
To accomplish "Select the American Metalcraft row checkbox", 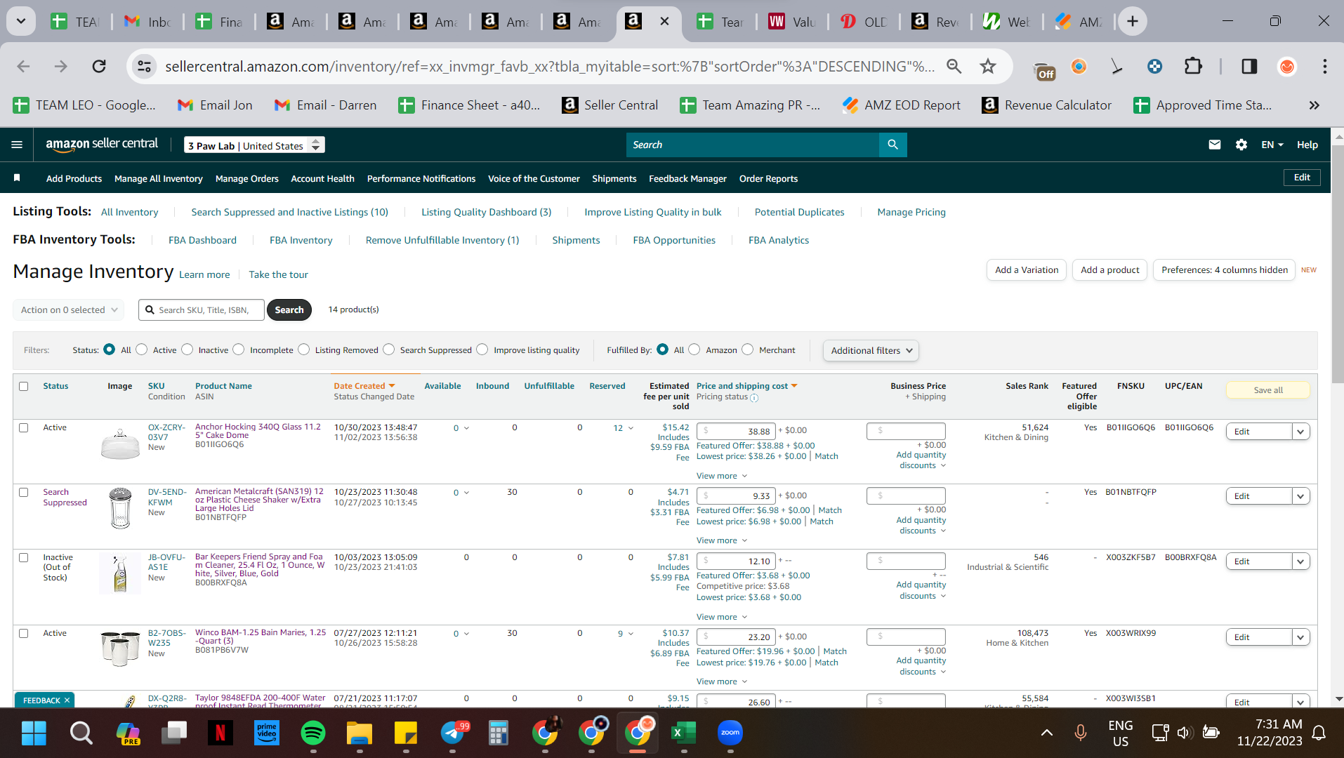I will (x=24, y=493).
